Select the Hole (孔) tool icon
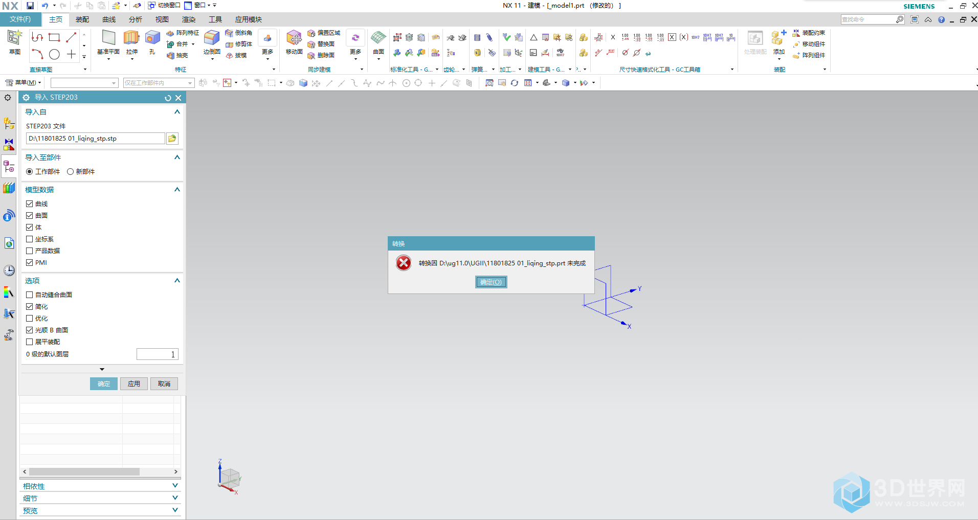 click(x=152, y=38)
